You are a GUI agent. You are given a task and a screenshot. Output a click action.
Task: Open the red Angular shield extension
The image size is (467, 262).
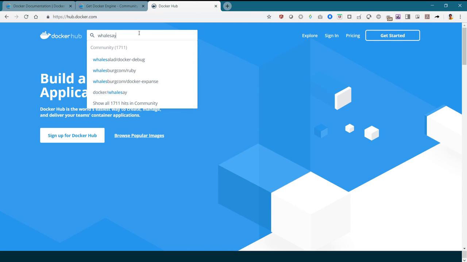281,17
